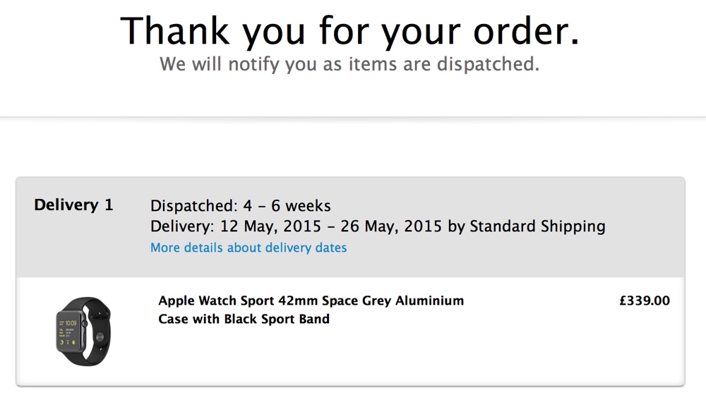Click the watch face on the product image
Screen dimensions: 706x400
tap(71, 331)
